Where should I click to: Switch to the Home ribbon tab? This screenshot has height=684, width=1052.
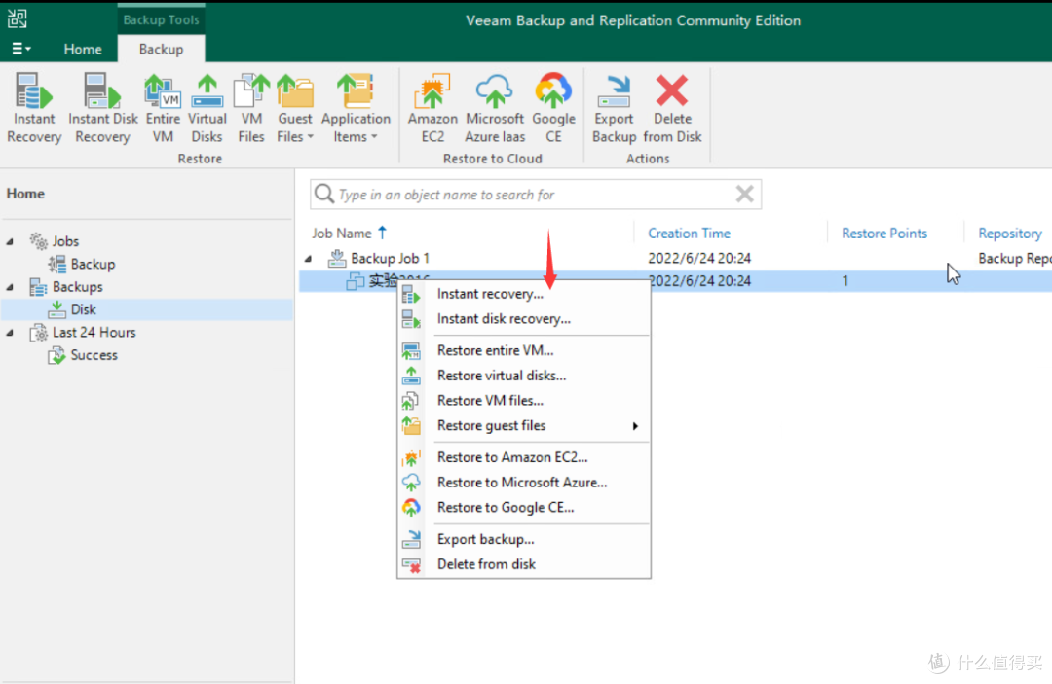click(83, 49)
